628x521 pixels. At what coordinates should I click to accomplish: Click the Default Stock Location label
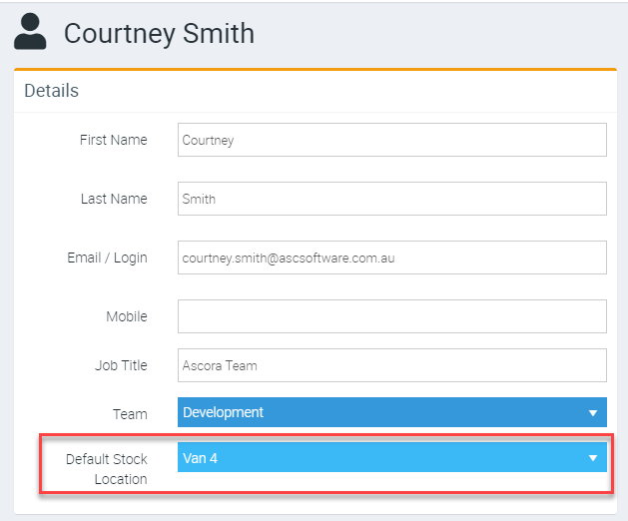tap(107, 469)
